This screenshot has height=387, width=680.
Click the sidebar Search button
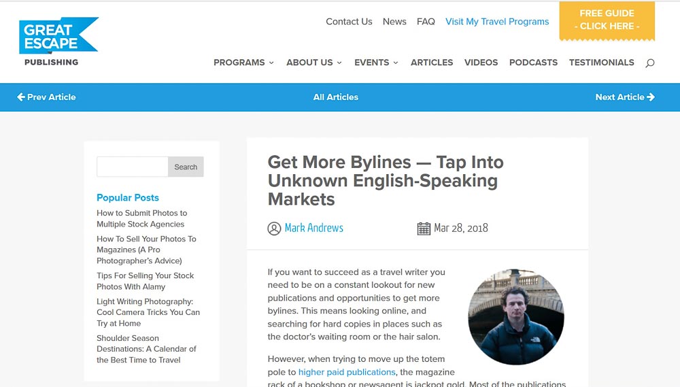(x=186, y=167)
